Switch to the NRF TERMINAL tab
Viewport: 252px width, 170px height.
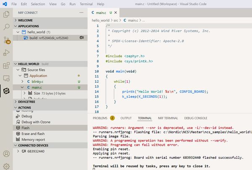[x=168, y=118]
